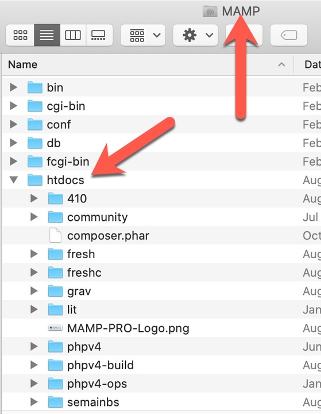The height and width of the screenshot is (414, 321).
Task: Switch to gallery view layout
Action: click(99, 35)
